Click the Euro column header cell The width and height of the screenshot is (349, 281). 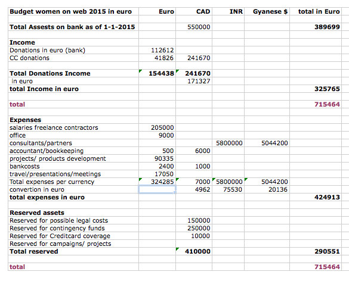[157, 11]
